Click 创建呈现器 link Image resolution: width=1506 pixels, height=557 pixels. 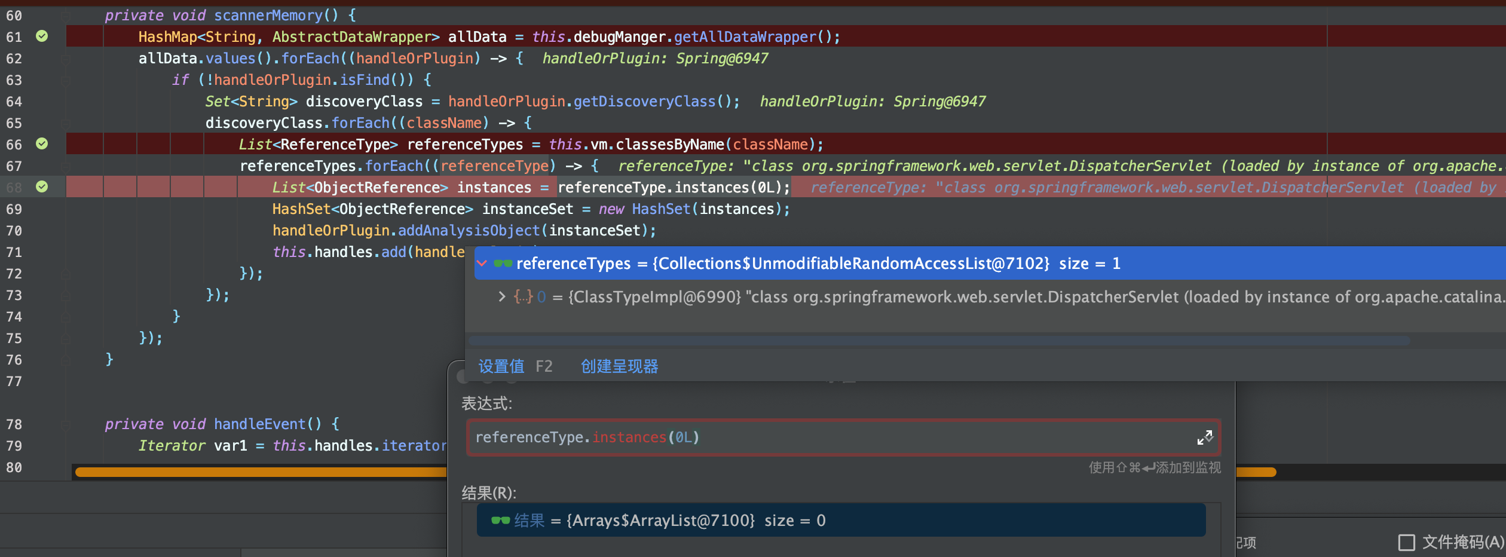coord(619,366)
